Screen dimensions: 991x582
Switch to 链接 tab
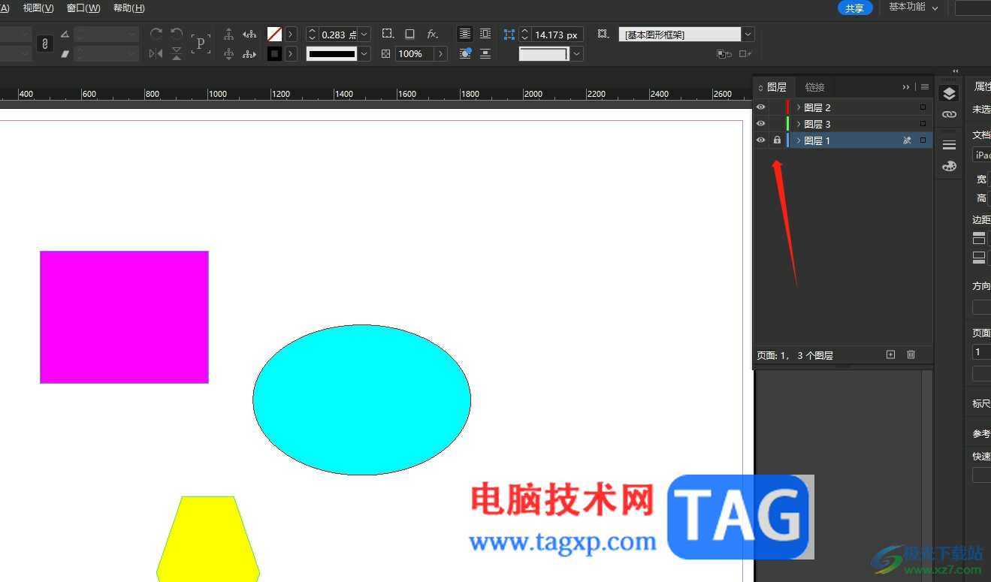[814, 87]
